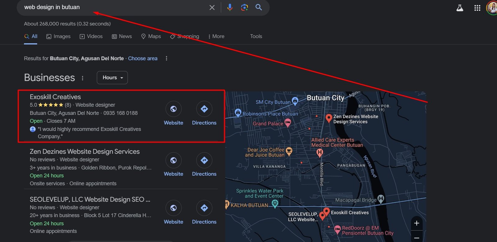Select Zen Dezines map pin

coord(329,118)
